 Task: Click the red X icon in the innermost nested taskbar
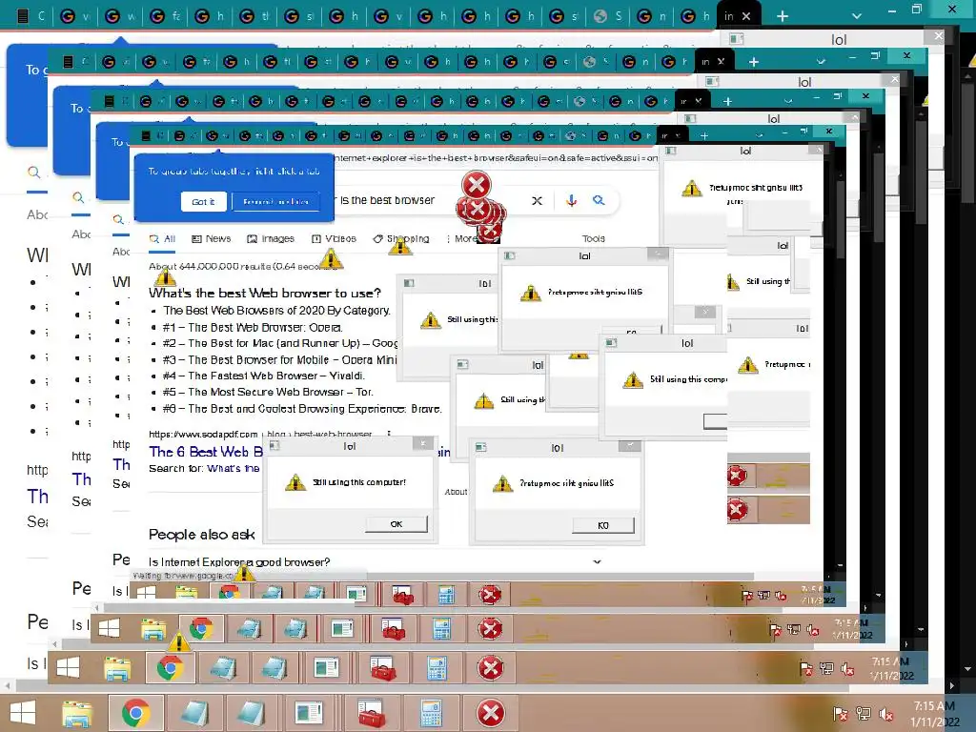pyautogui.click(x=490, y=595)
